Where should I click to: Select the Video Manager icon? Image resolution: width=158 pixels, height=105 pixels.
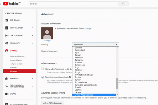7,28
